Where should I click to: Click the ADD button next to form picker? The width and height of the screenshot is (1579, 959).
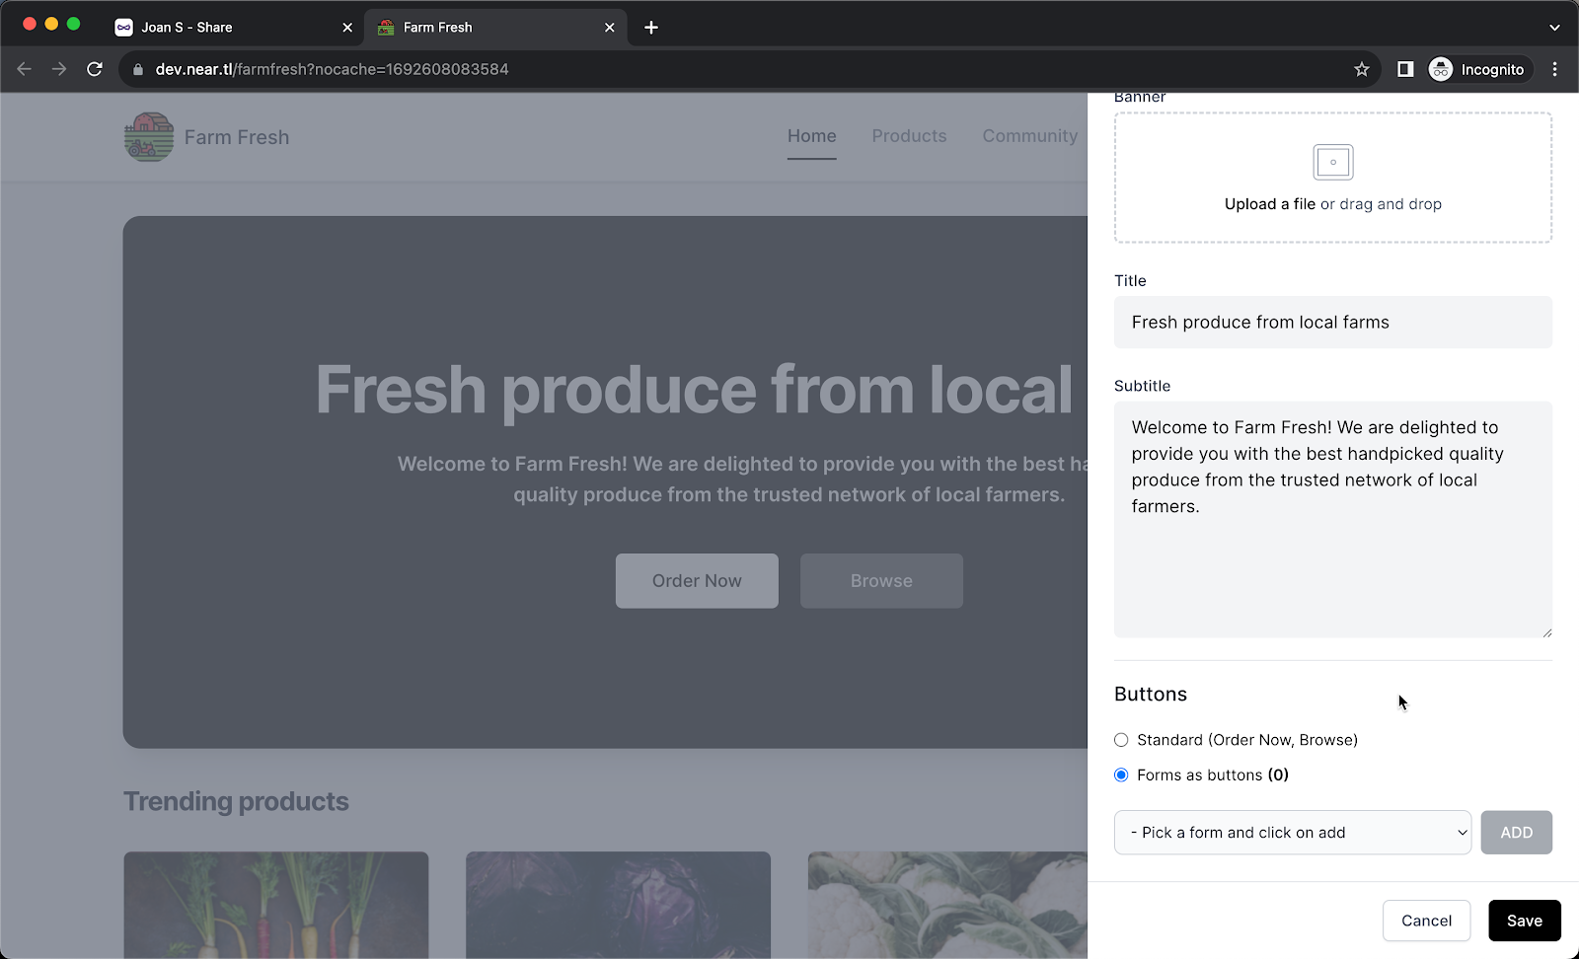(x=1516, y=832)
